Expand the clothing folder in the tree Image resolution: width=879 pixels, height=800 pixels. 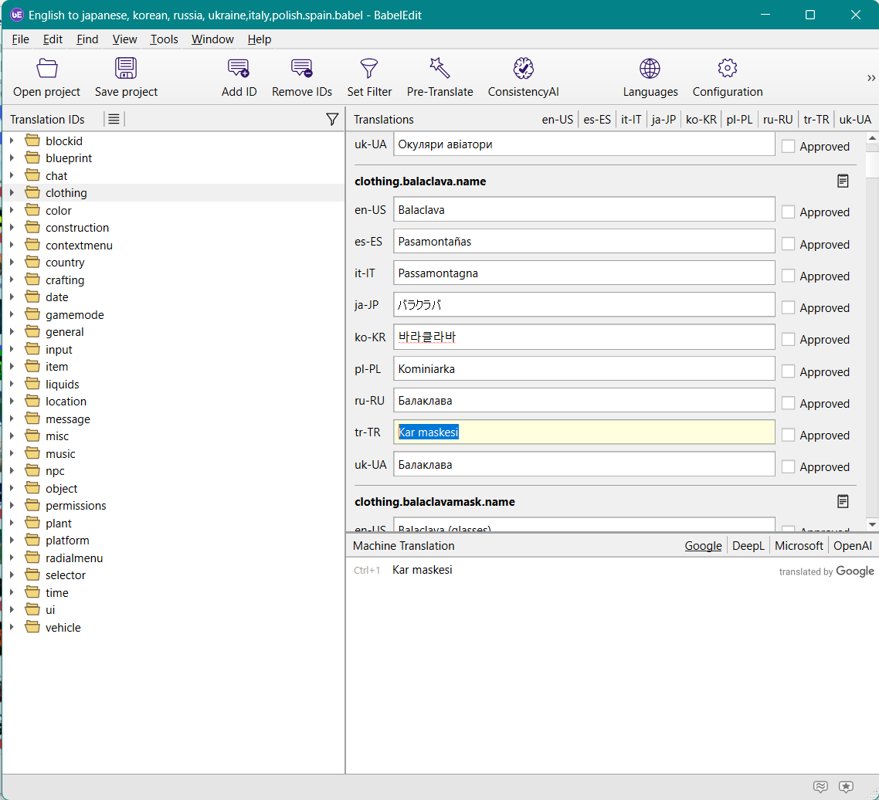[x=12, y=193]
